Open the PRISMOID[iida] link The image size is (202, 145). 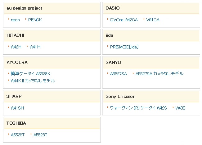124,47
